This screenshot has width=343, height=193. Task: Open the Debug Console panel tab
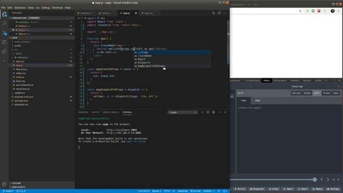click(x=111, y=112)
